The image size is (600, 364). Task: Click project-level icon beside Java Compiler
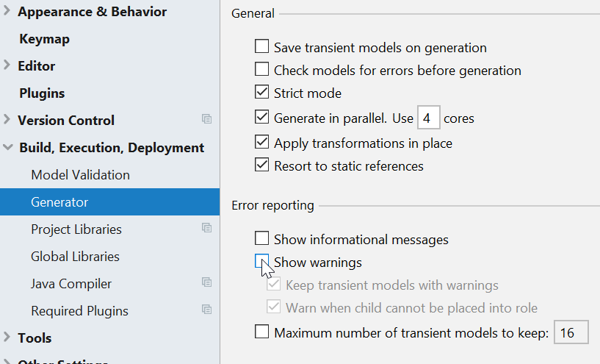206,282
